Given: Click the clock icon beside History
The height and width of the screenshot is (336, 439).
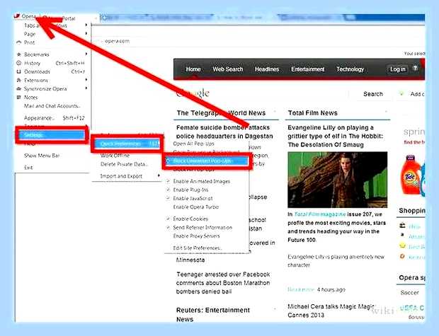Looking at the screenshot, I should tap(18, 63).
